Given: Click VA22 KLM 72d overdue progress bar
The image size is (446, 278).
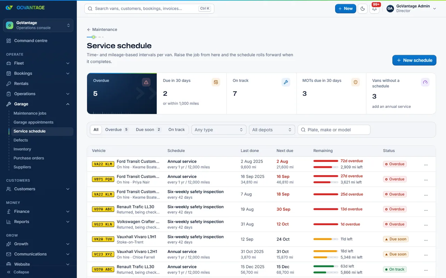Looking at the screenshot, I should tap(326, 161).
